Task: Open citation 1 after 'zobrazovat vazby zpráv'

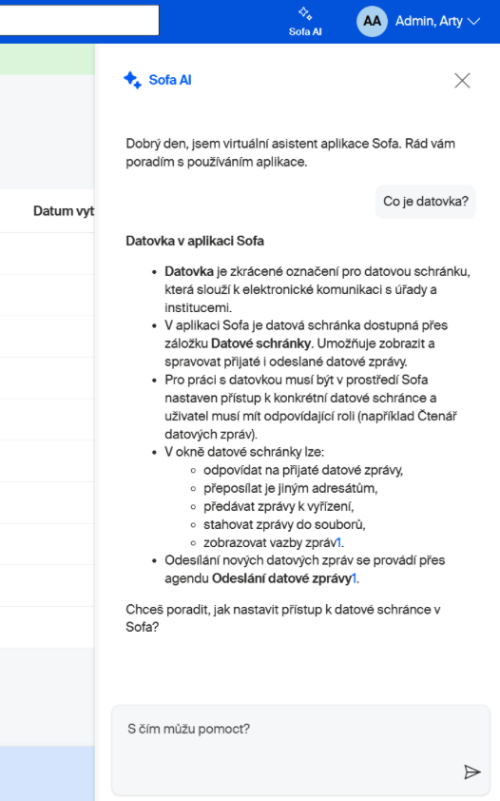Action: click(x=338, y=542)
